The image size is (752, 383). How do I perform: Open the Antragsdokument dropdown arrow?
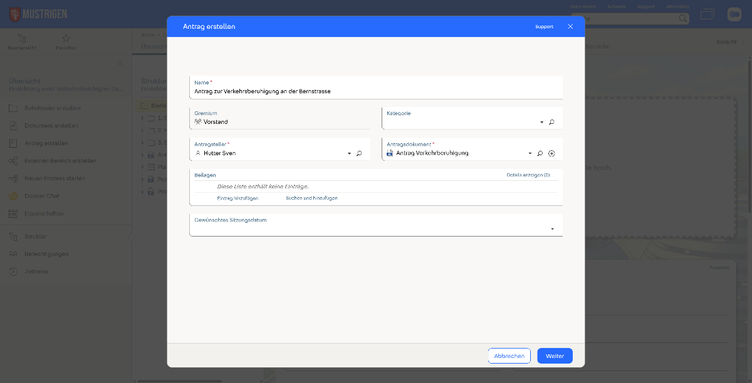tap(530, 153)
